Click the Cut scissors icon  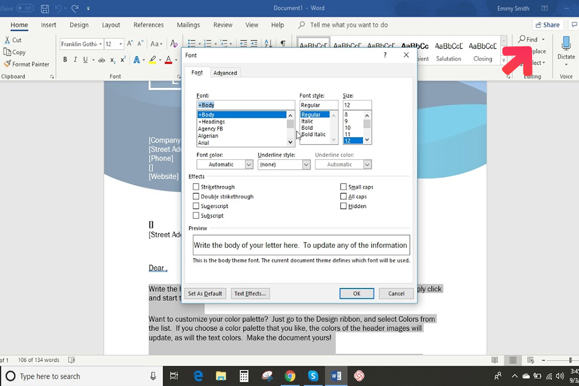coord(7,40)
